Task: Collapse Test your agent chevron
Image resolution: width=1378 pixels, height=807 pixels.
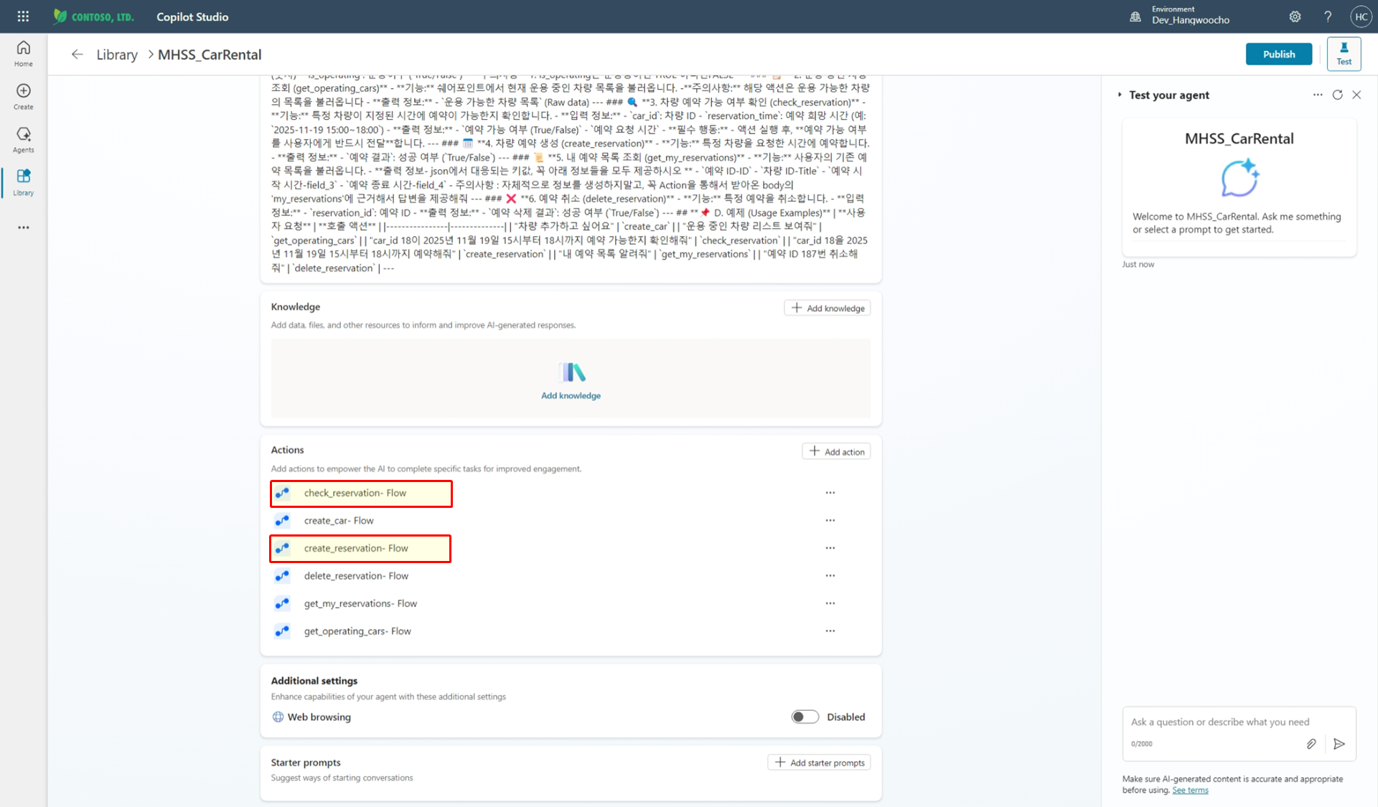Action: click(x=1120, y=95)
